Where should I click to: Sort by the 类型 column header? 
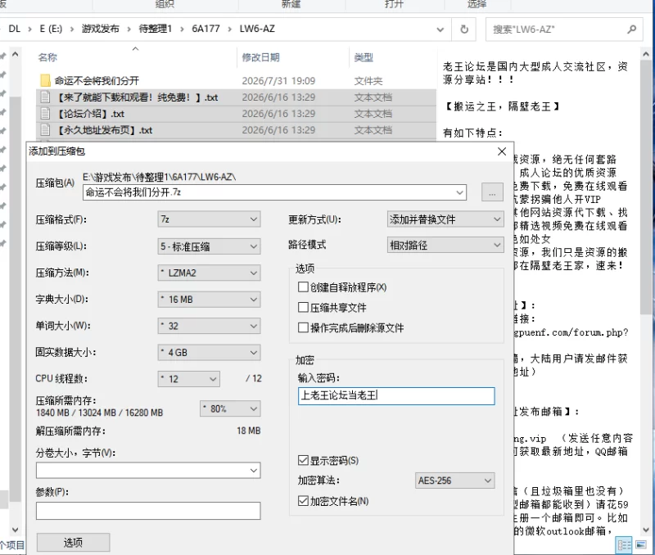click(364, 57)
